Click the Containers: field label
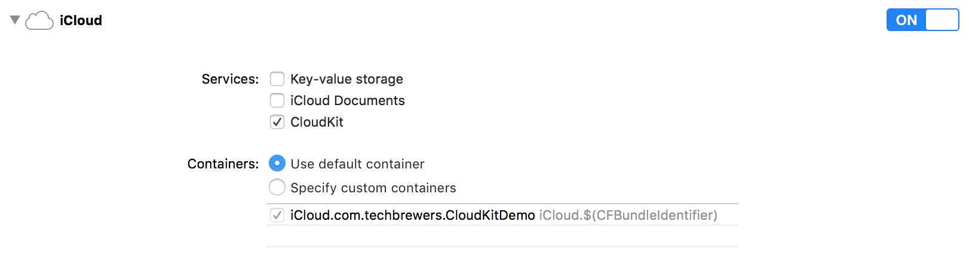This screenshot has width=969, height=264. pos(223,164)
